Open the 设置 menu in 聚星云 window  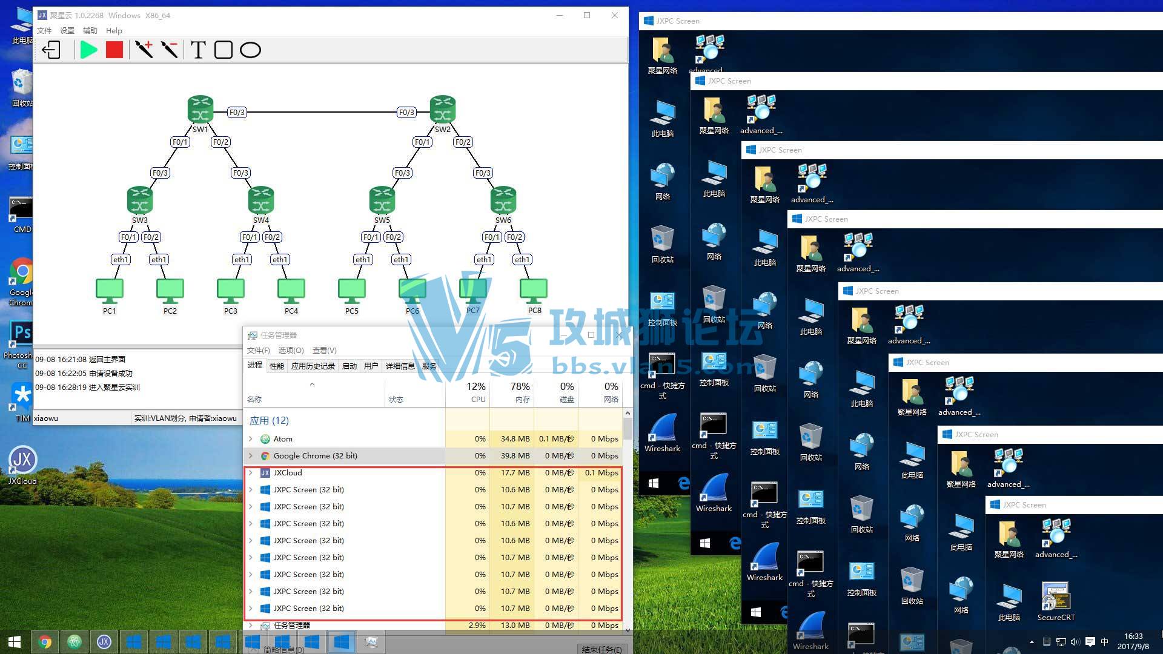point(67,30)
